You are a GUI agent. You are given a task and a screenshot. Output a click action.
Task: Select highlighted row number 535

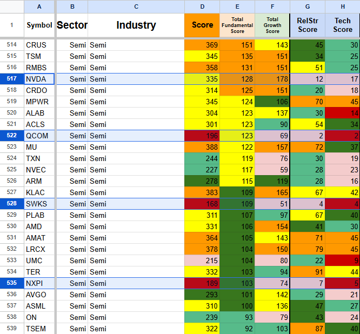click(12, 283)
